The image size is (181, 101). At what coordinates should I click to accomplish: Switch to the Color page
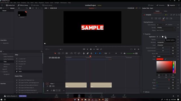point(102,96)
